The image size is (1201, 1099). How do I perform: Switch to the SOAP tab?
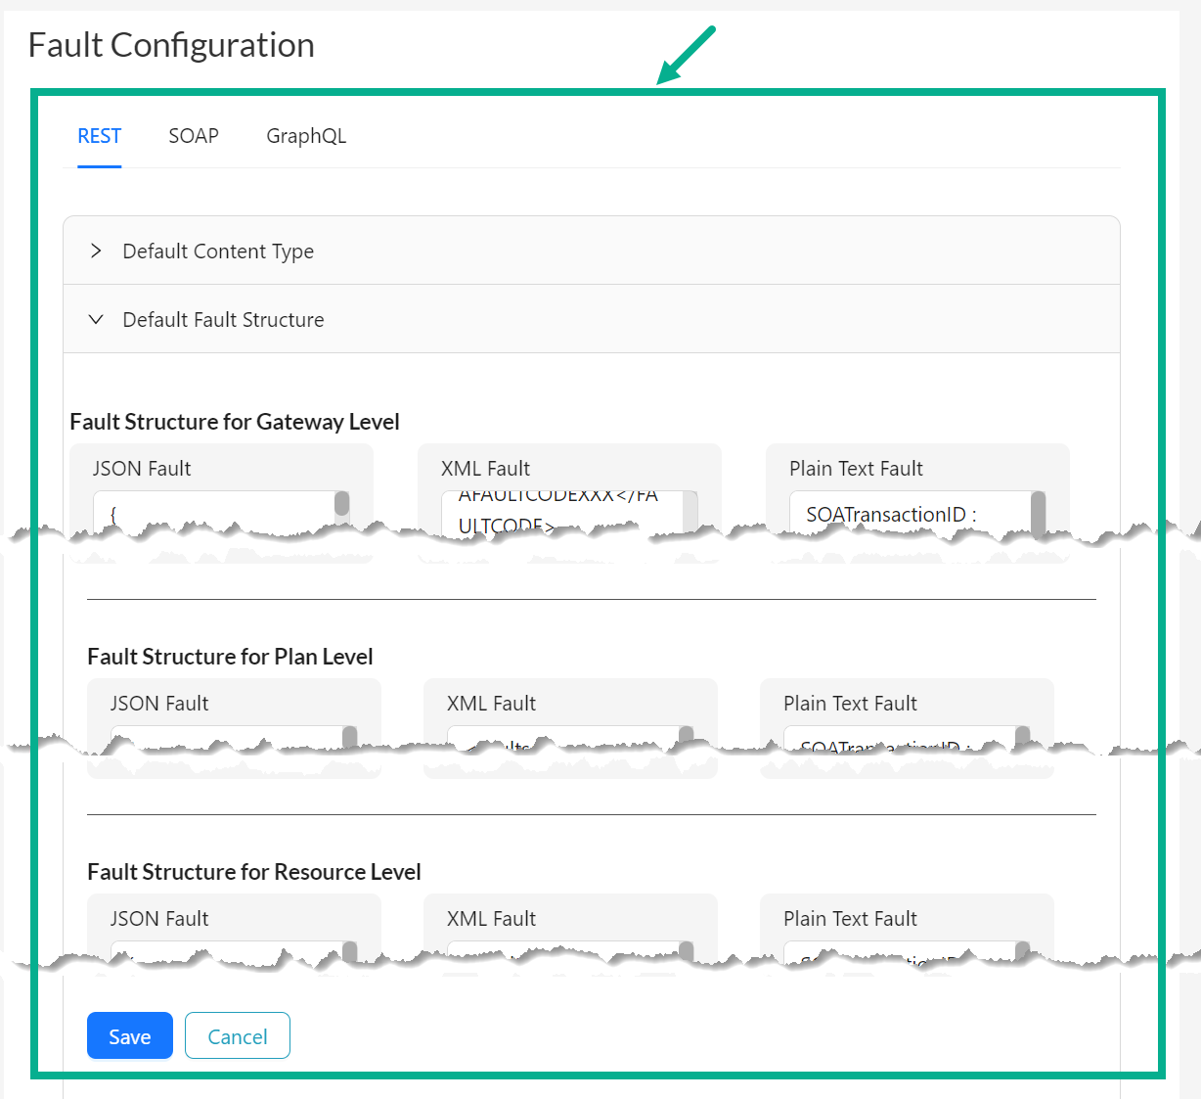[x=193, y=136]
